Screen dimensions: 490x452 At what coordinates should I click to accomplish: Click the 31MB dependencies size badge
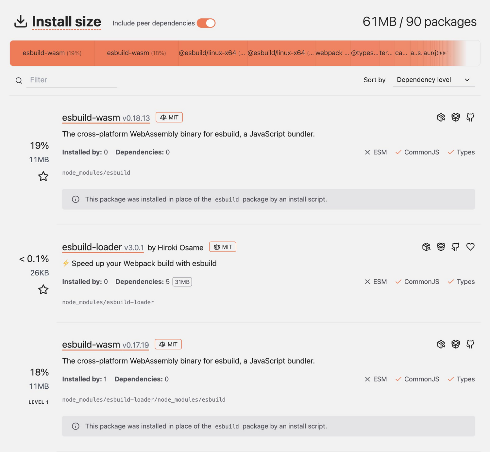point(182,282)
